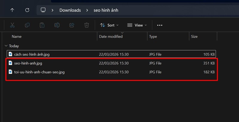Click the 105 KB size cell
This screenshot has width=239, height=122.
tap(209, 54)
